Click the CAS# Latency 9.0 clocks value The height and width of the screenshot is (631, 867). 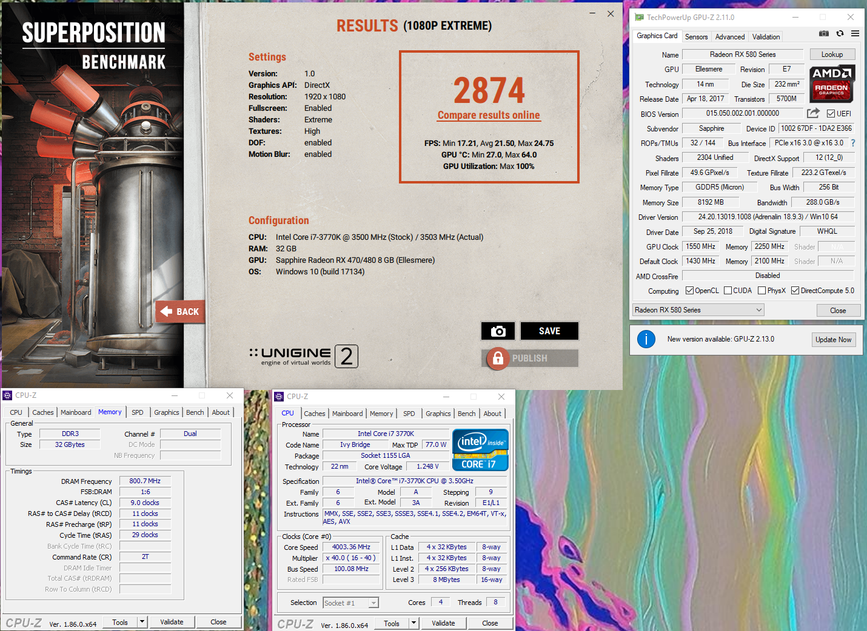pos(145,503)
